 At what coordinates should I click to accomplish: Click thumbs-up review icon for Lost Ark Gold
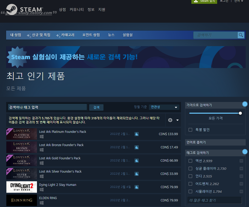137,161
